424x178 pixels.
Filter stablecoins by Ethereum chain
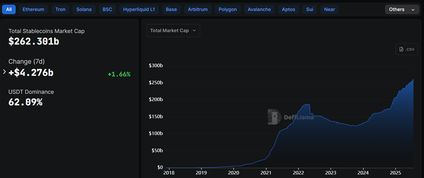[x=33, y=9]
